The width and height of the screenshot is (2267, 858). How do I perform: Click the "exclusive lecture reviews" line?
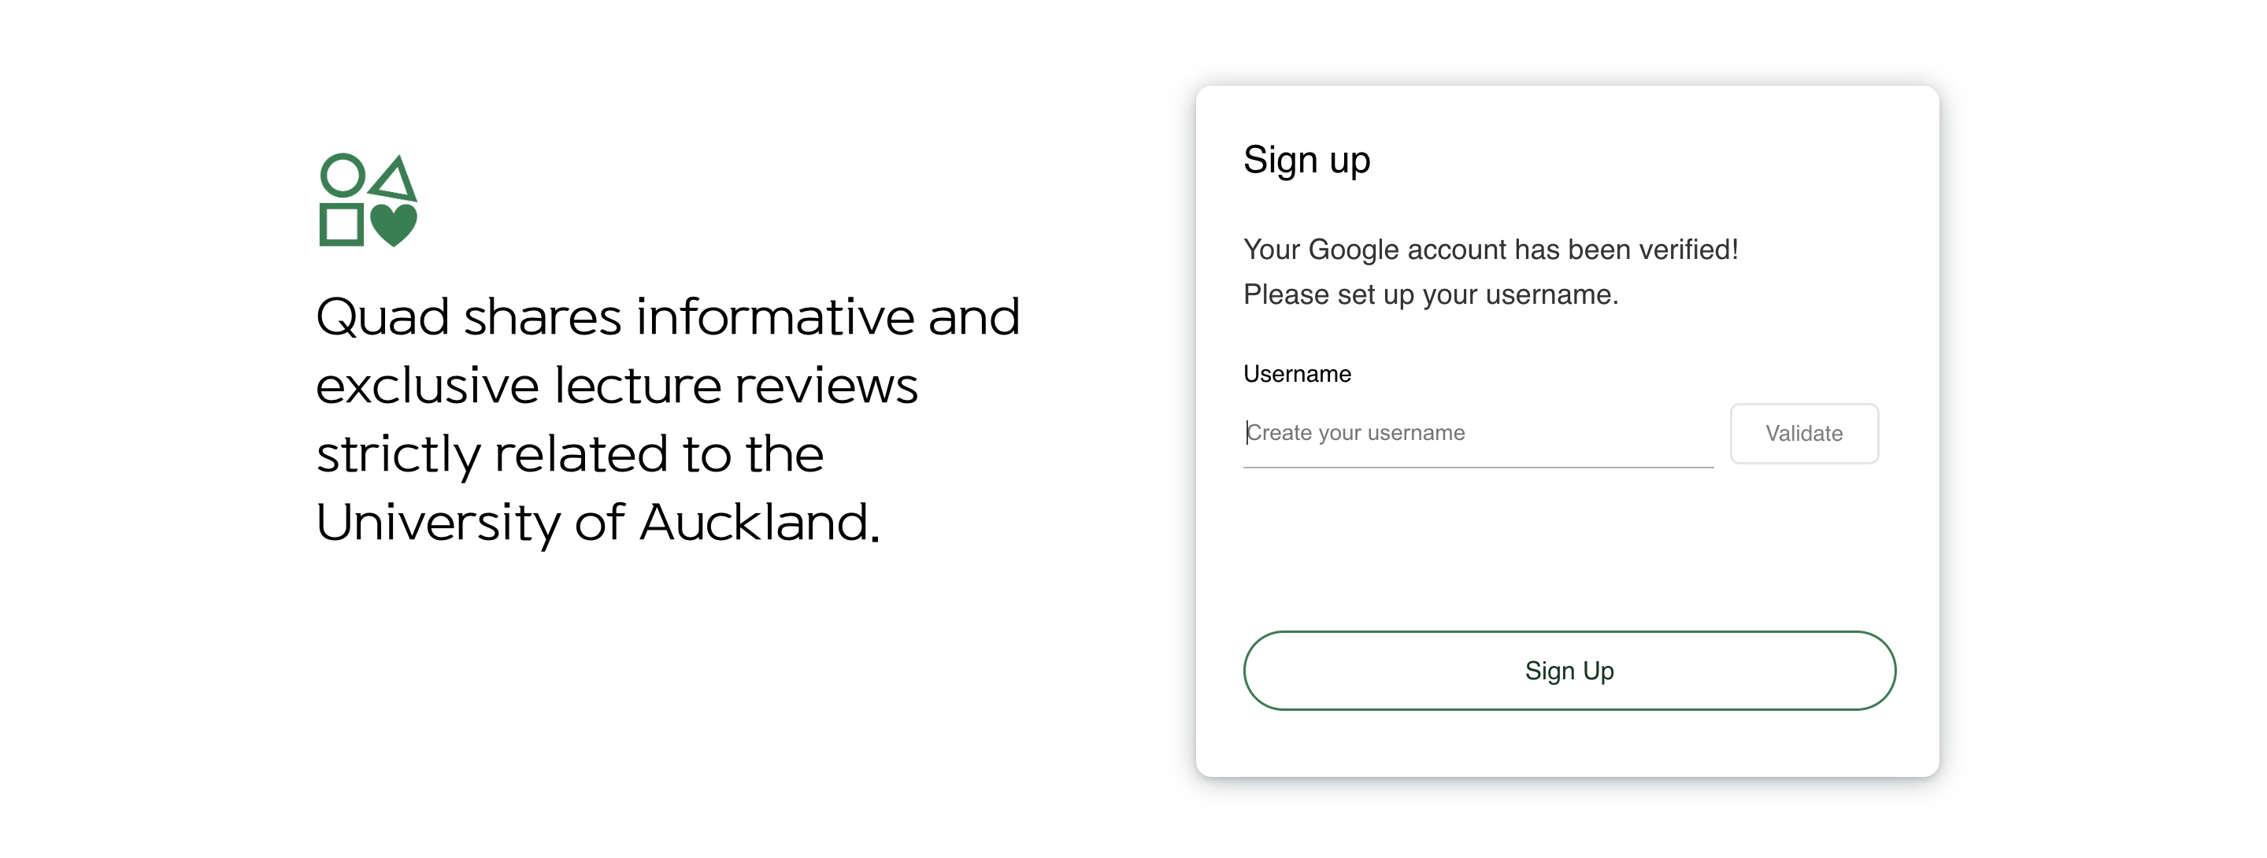[616, 386]
